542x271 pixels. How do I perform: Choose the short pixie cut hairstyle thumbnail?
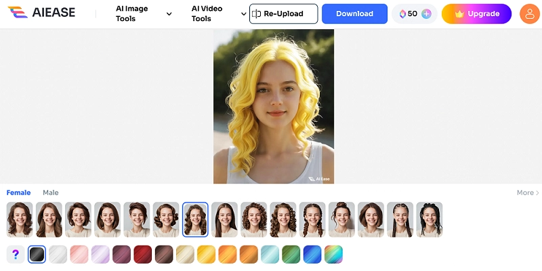[137, 220]
